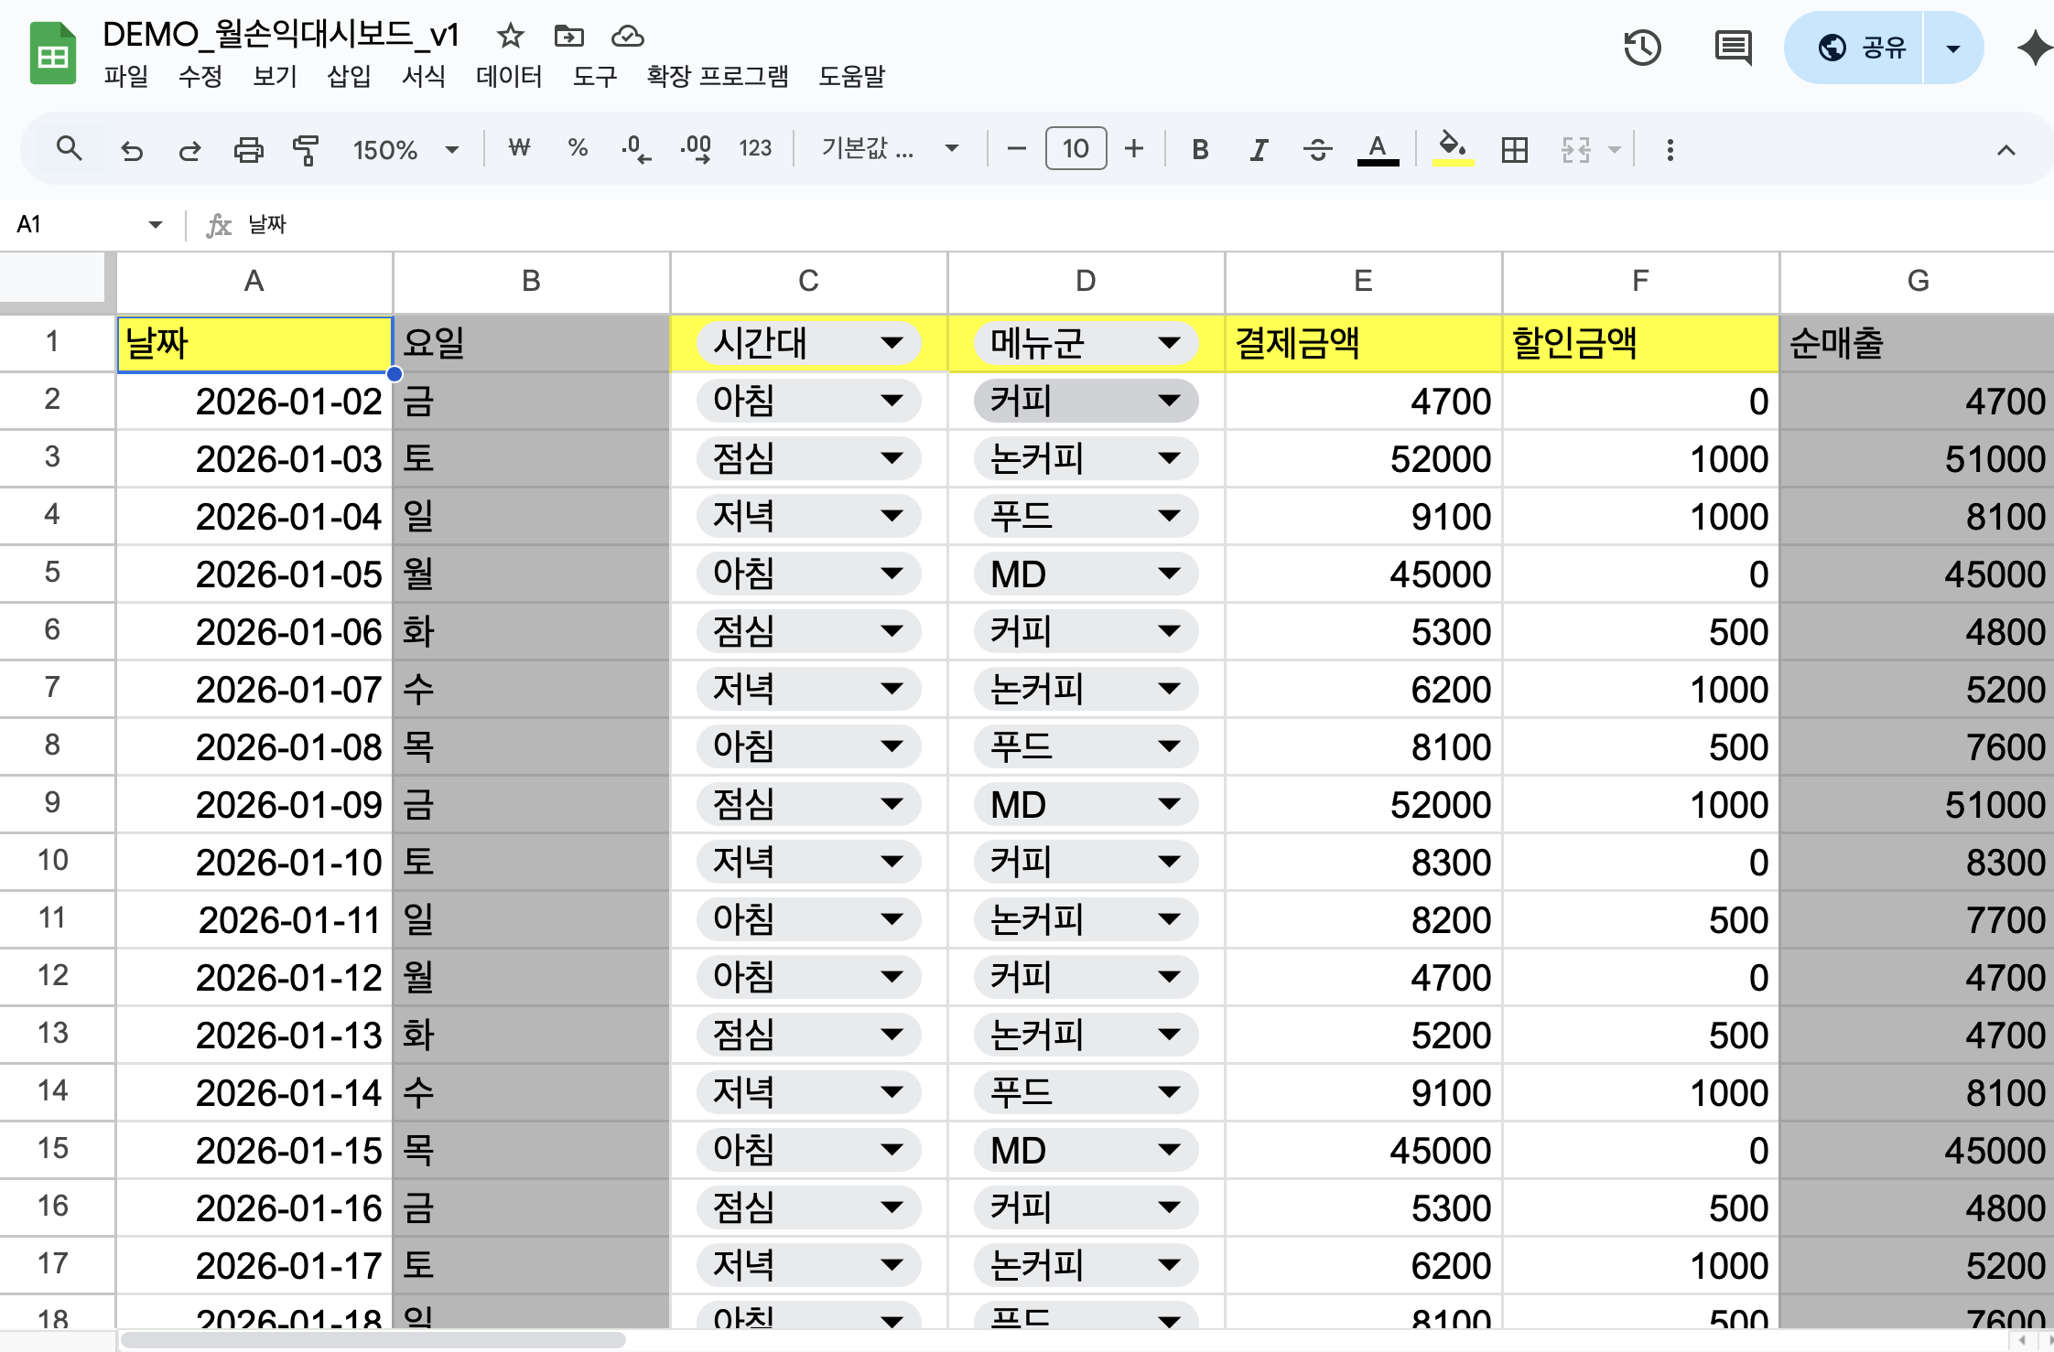Select the paint format tool
The width and height of the screenshot is (2054, 1352).
pos(305,148)
